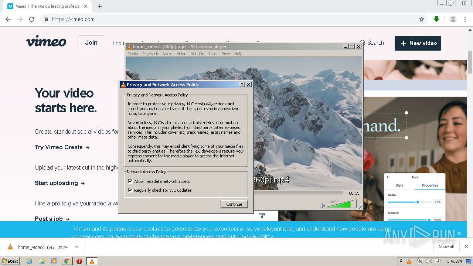Viewport: 473px width, 266px height.
Task: Go back in Chrome
Action: (x=8, y=19)
